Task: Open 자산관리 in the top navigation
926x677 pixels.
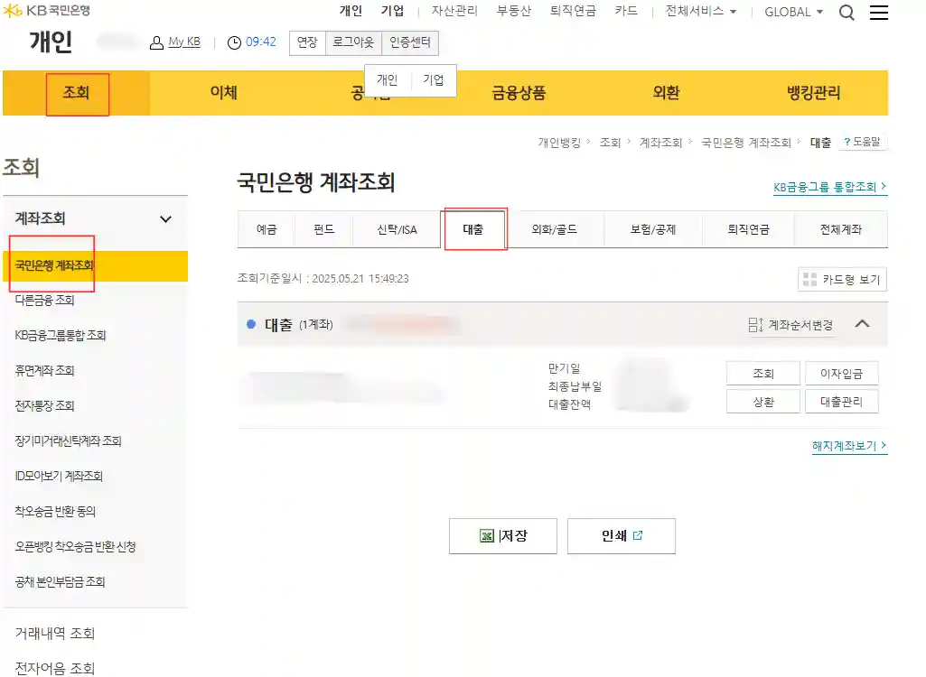Action: tap(454, 11)
